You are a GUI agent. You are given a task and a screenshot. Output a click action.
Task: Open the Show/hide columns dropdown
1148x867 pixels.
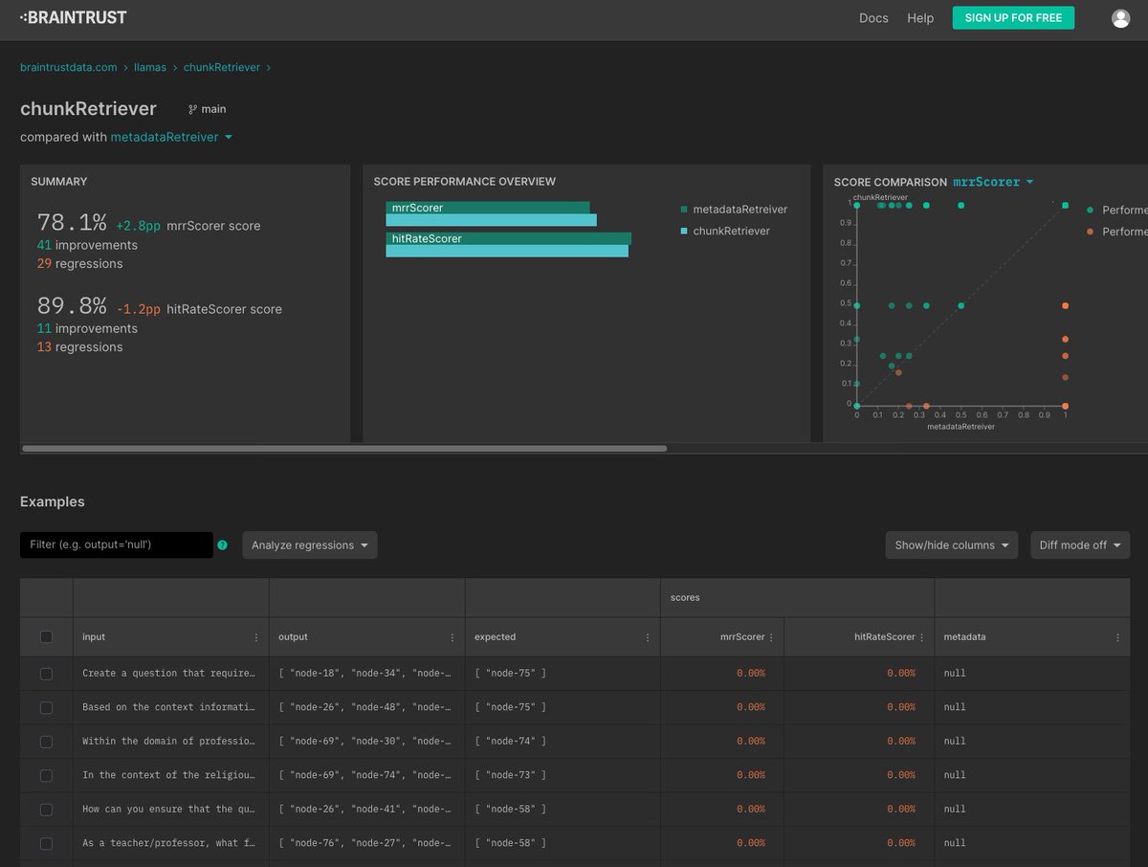(951, 545)
